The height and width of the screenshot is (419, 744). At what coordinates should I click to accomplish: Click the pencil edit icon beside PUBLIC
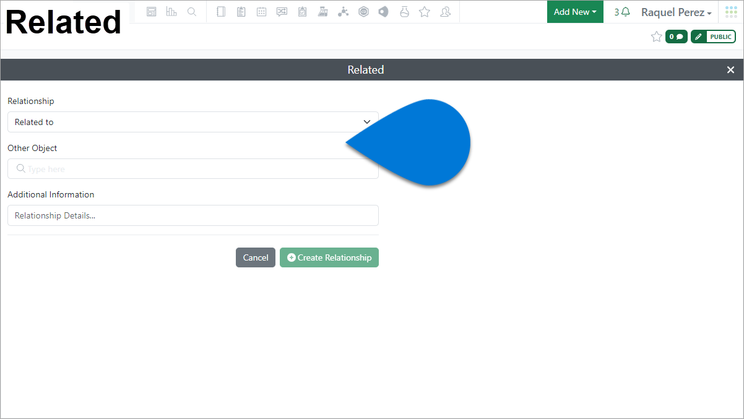[x=699, y=37]
